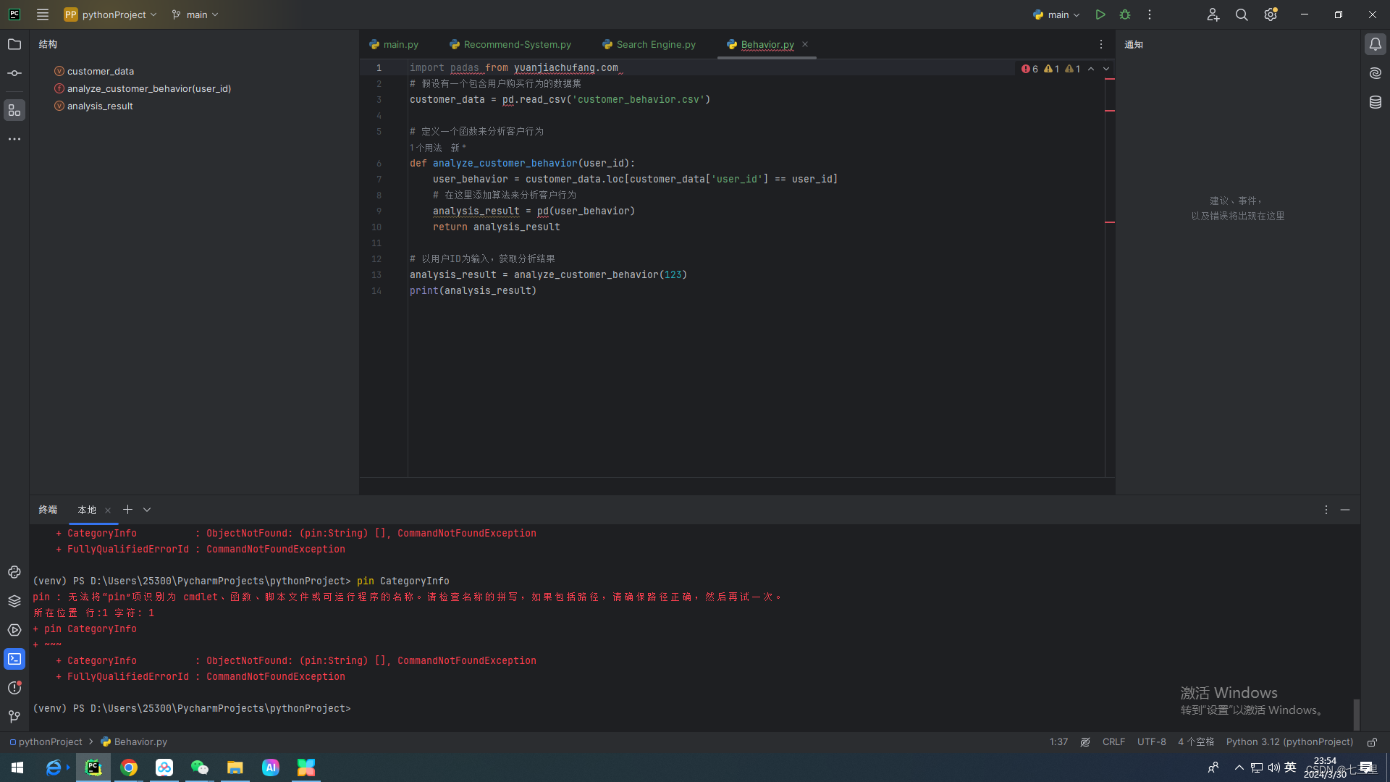Open the Windows Start menu

[17, 768]
